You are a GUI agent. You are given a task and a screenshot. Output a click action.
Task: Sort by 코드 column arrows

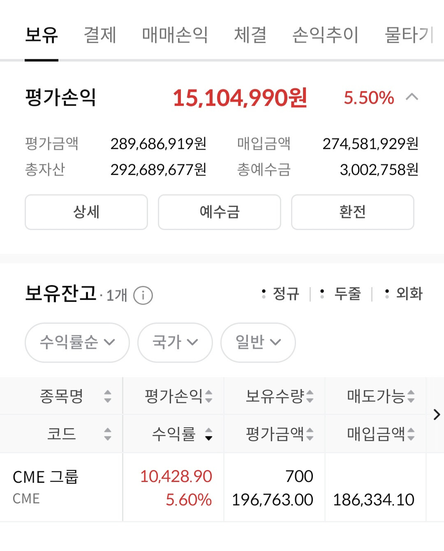(108, 434)
